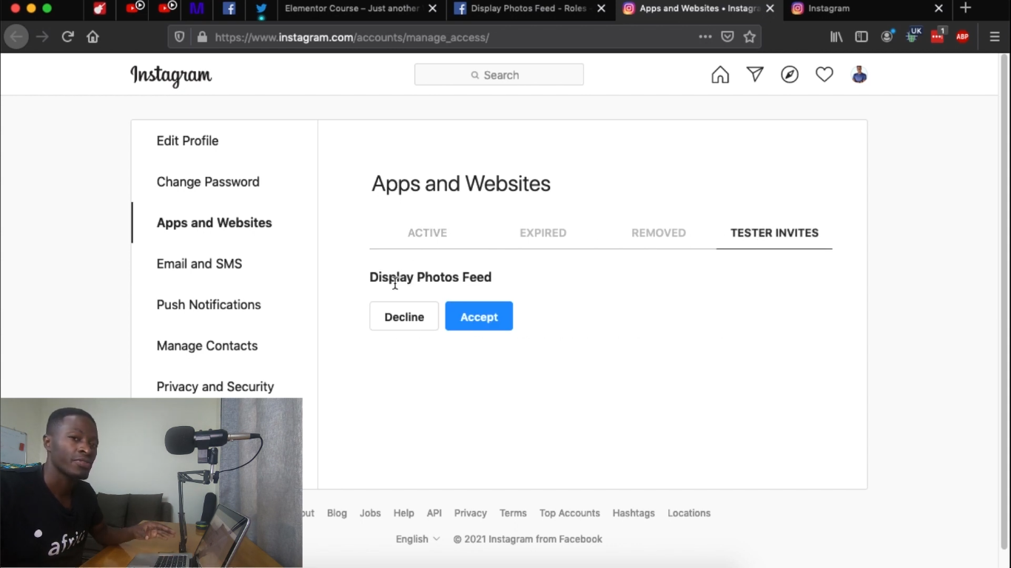Open the Terms footer link

click(x=513, y=513)
